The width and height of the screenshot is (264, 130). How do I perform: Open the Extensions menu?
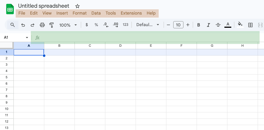[131, 13]
